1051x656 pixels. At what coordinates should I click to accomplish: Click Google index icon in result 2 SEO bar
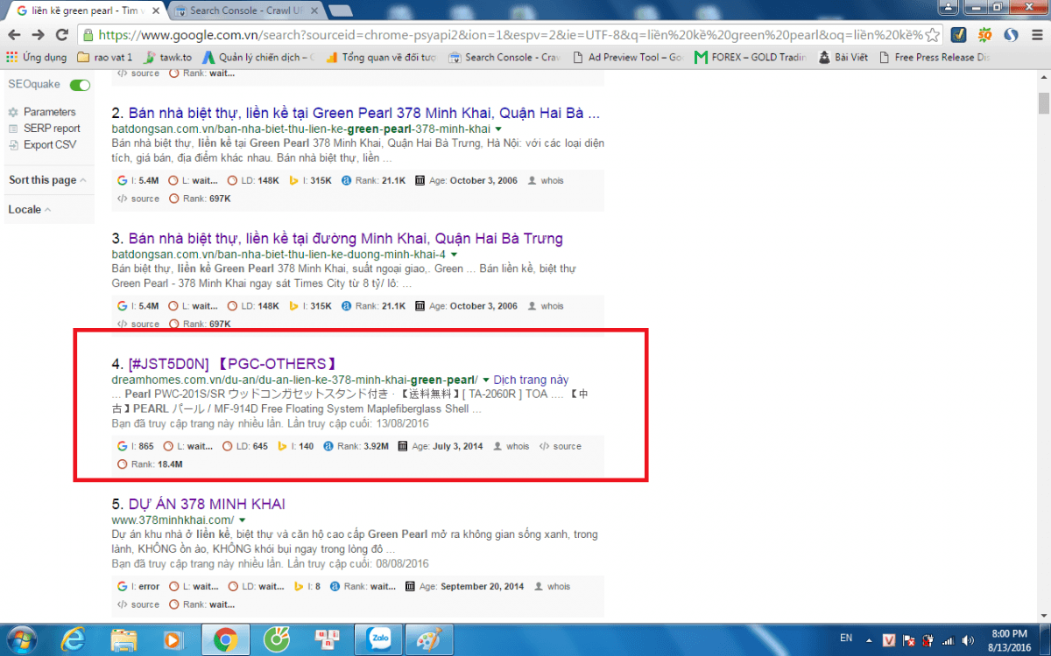[x=122, y=181]
